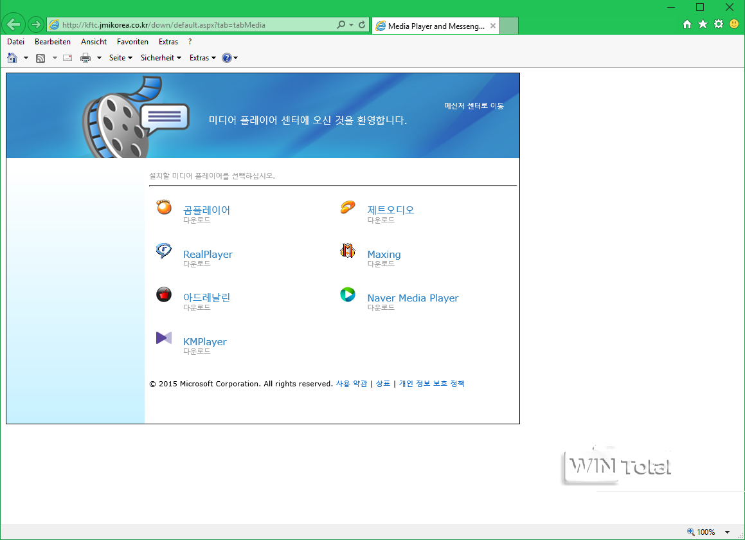This screenshot has height=540, width=745.
Task: Open the Seite dropdown
Action: coord(121,58)
